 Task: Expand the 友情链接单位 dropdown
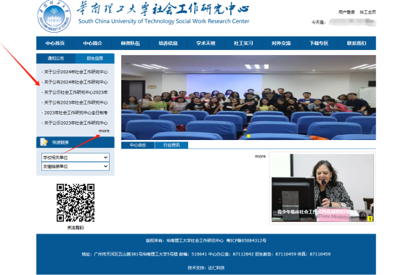click(x=76, y=166)
